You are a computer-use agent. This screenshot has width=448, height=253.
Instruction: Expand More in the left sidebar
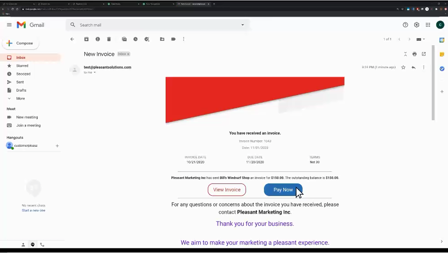(21, 99)
